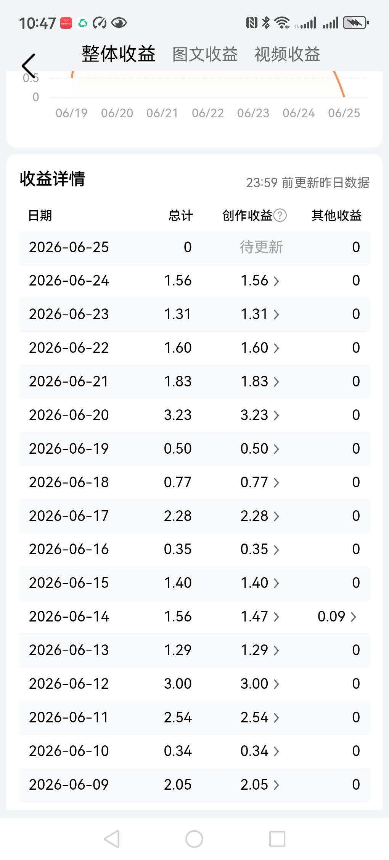The height and width of the screenshot is (860, 389).
Task: Expand 其他收益 0.09 chevron for 2026-06-14
Action: tap(354, 617)
